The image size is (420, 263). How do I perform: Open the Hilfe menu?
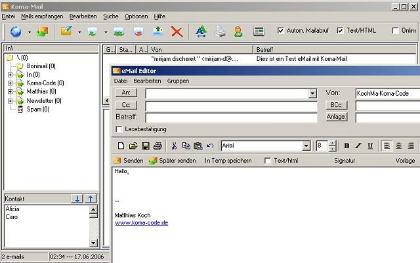coord(159,16)
